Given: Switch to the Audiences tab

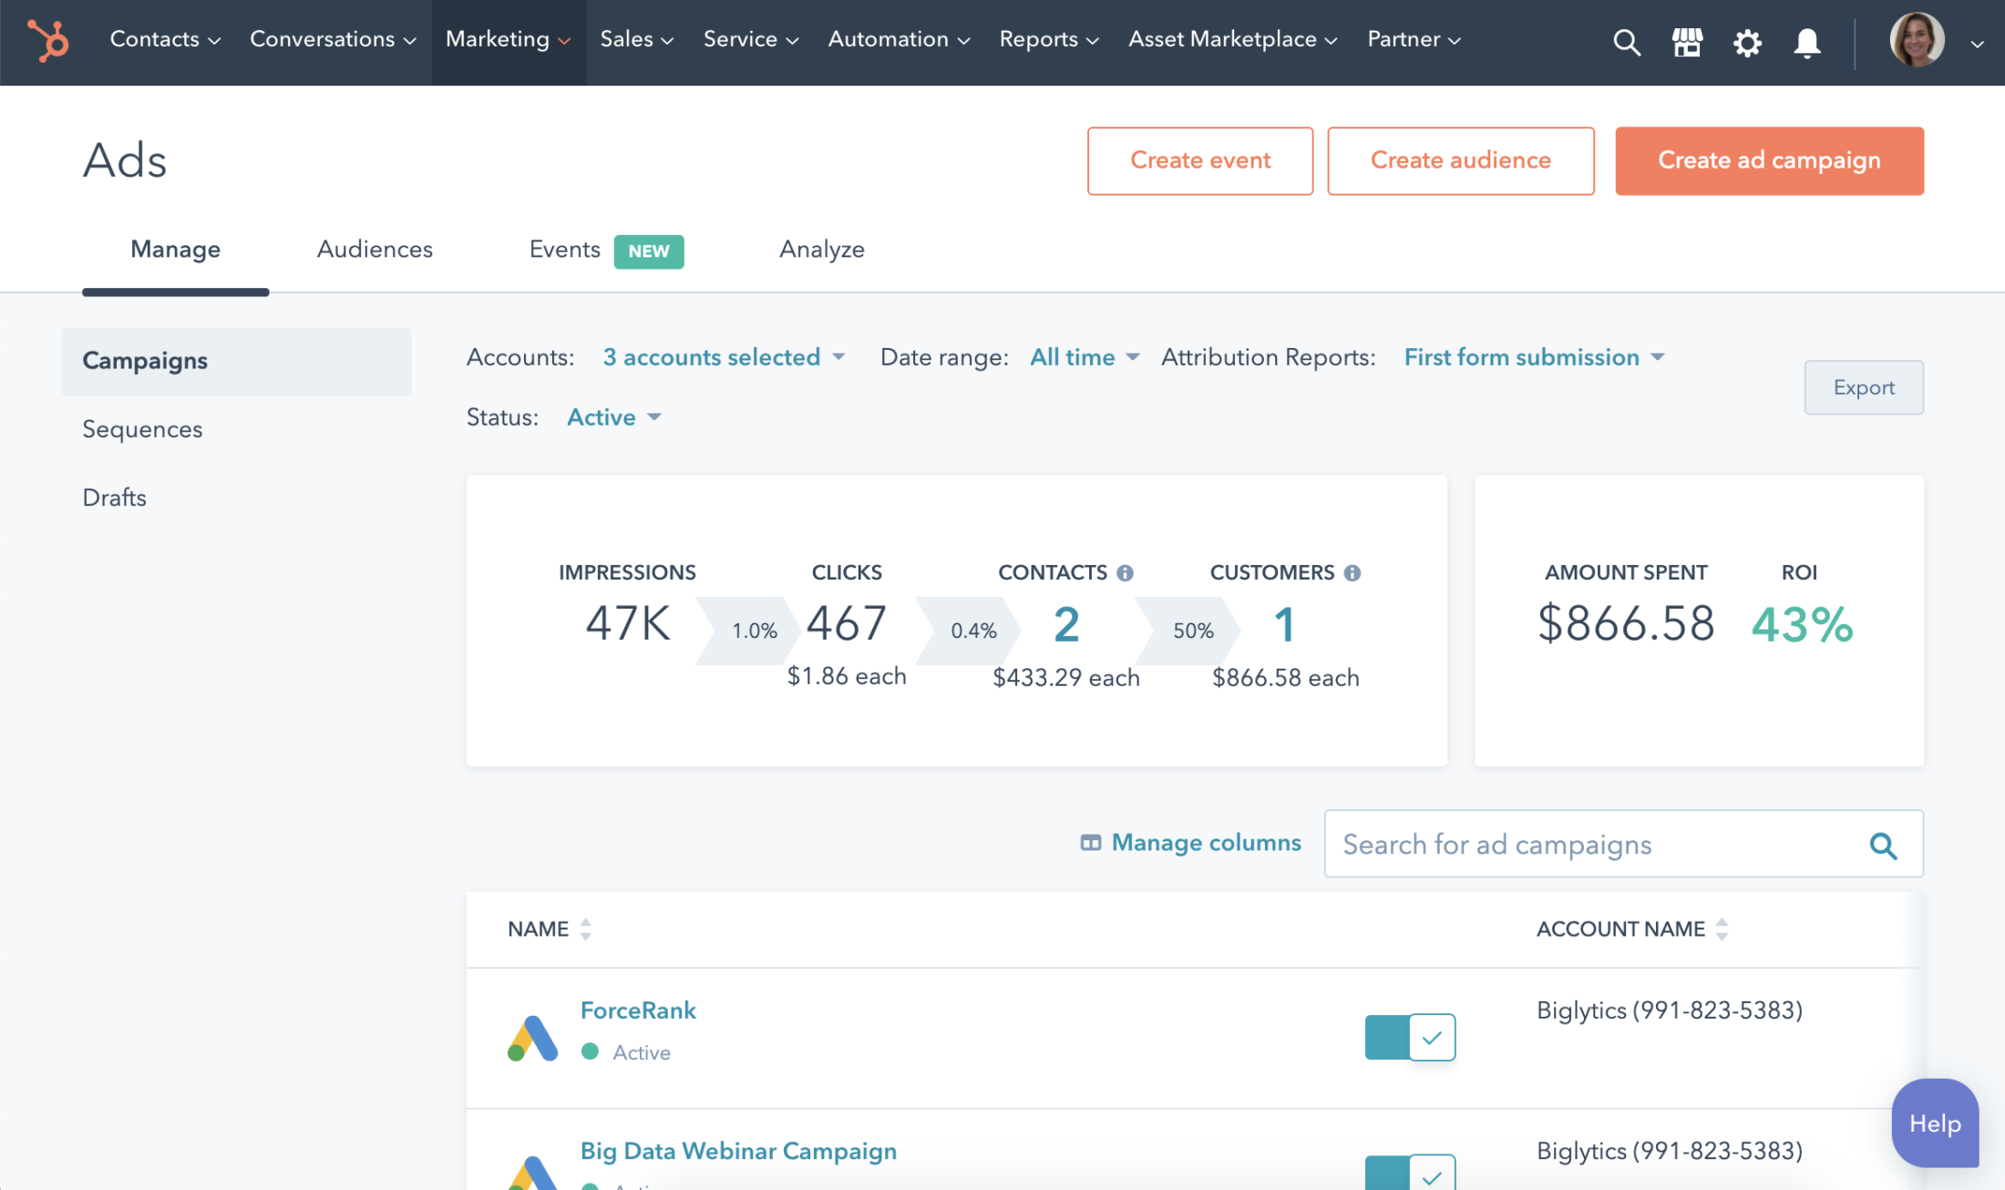Looking at the screenshot, I should 374,251.
